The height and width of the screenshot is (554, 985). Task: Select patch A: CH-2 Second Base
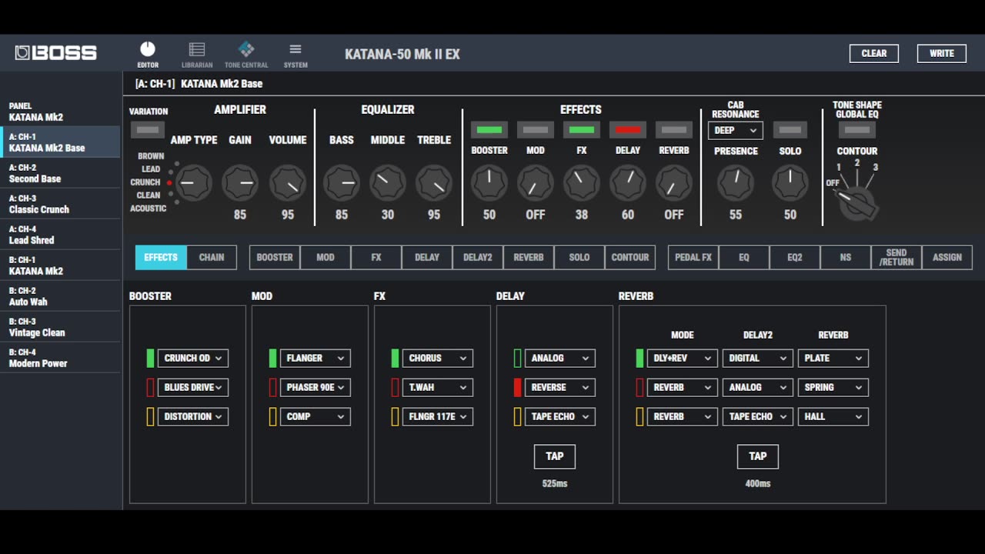(x=60, y=173)
